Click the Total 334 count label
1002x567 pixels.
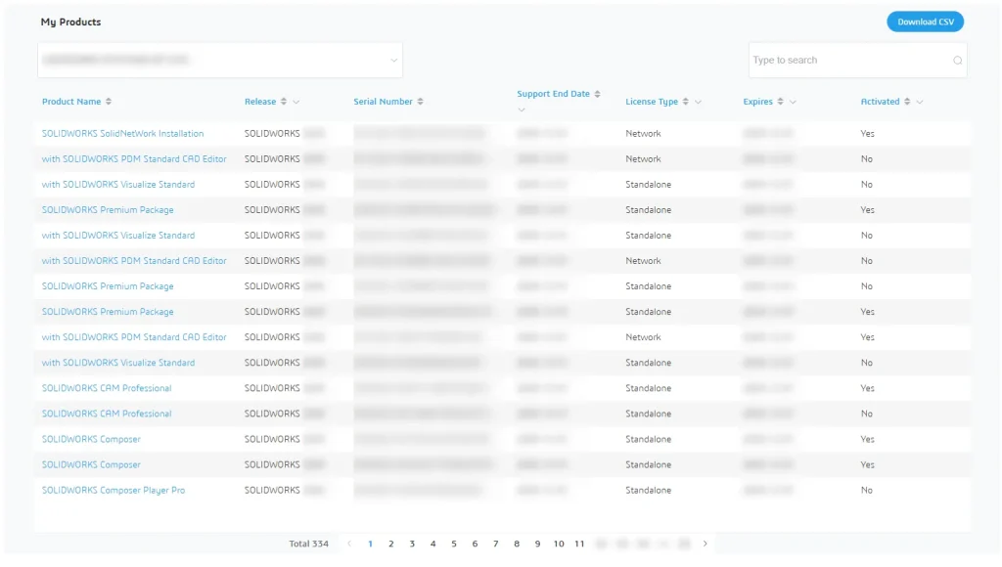tap(308, 544)
